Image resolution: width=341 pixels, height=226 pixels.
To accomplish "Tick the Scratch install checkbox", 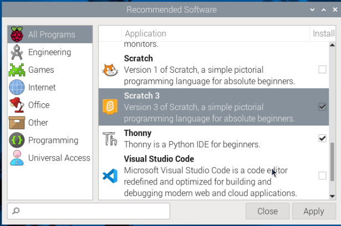I will click(x=322, y=69).
